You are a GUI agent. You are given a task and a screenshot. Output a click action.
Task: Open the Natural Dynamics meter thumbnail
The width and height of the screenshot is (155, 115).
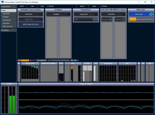[x=49, y=72]
